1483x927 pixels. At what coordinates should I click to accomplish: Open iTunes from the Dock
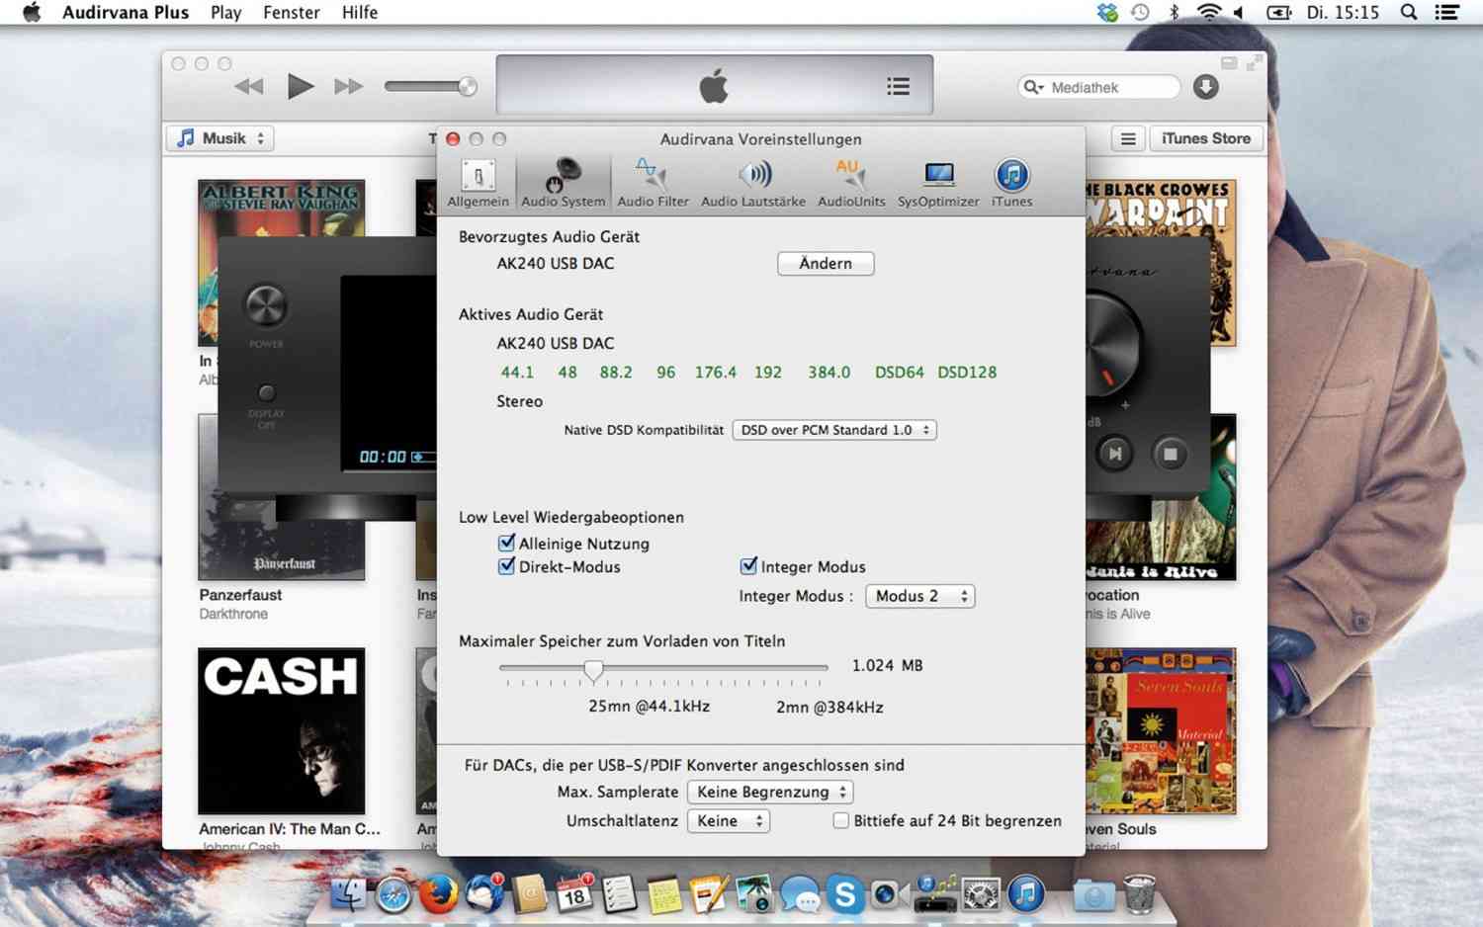pos(1026,894)
